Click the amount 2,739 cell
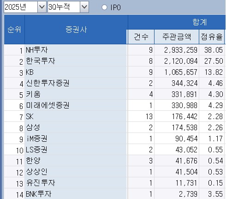 click(x=177, y=194)
